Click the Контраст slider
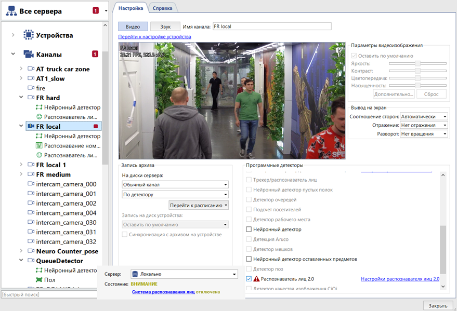The width and height of the screenshot is (457, 311). [417, 71]
